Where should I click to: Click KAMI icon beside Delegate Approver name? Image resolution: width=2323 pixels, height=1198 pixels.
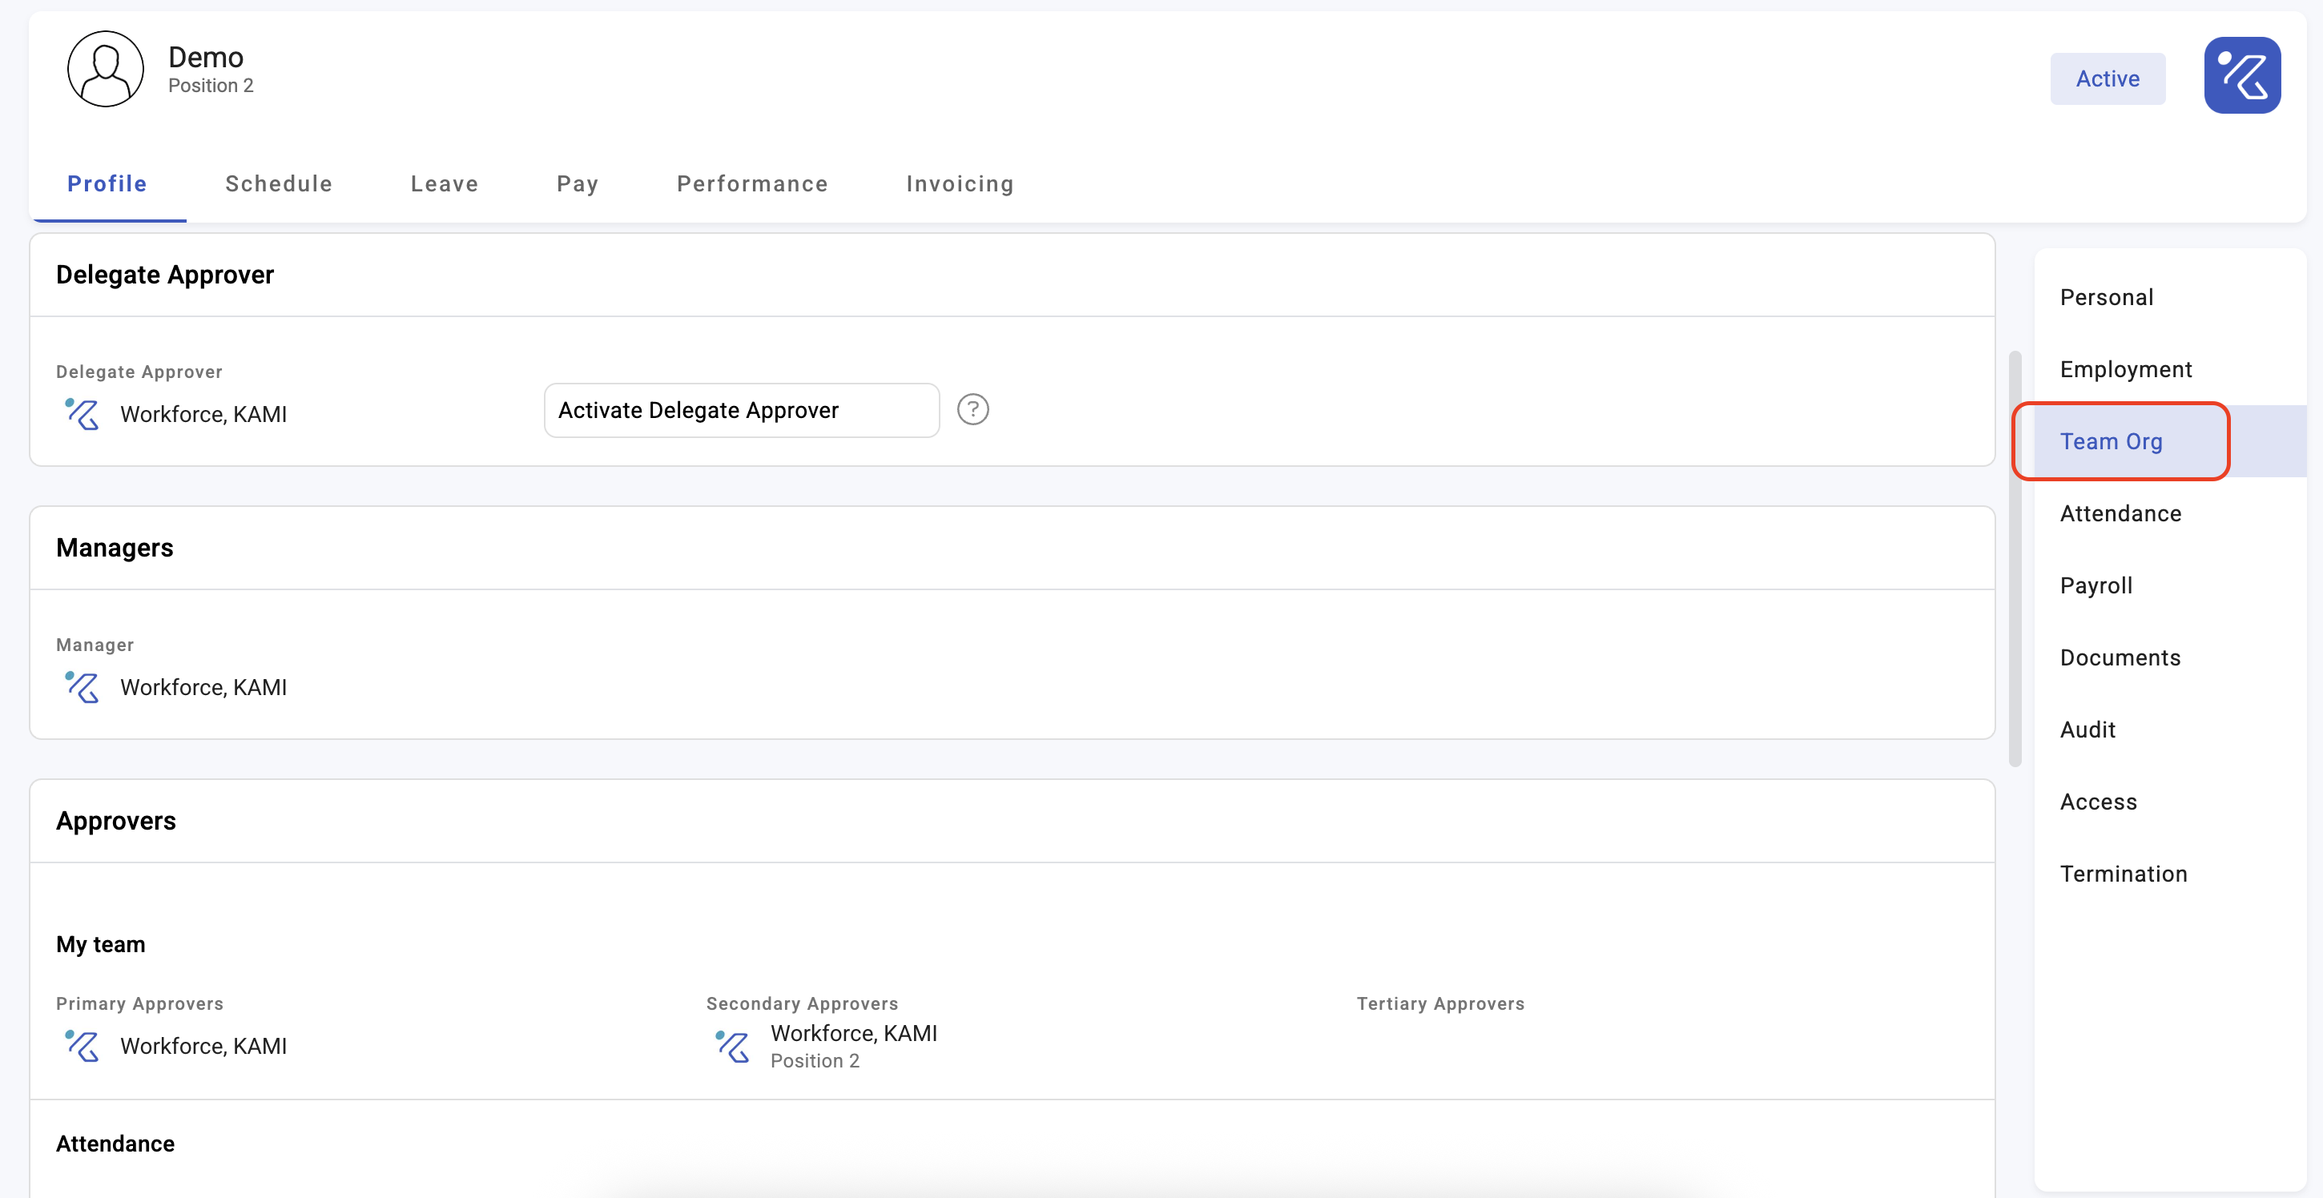[x=82, y=415]
